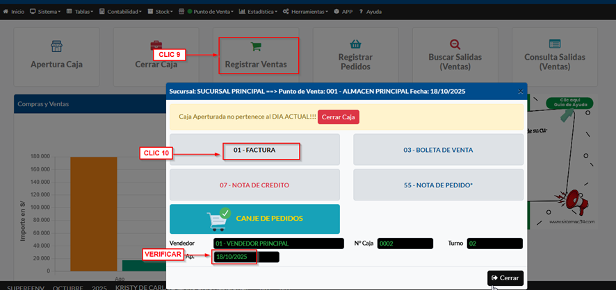Image resolution: width=616 pixels, height=290 pixels.
Task: Click the Nº Caja field showing 0002
Action: tap(405, 244)
